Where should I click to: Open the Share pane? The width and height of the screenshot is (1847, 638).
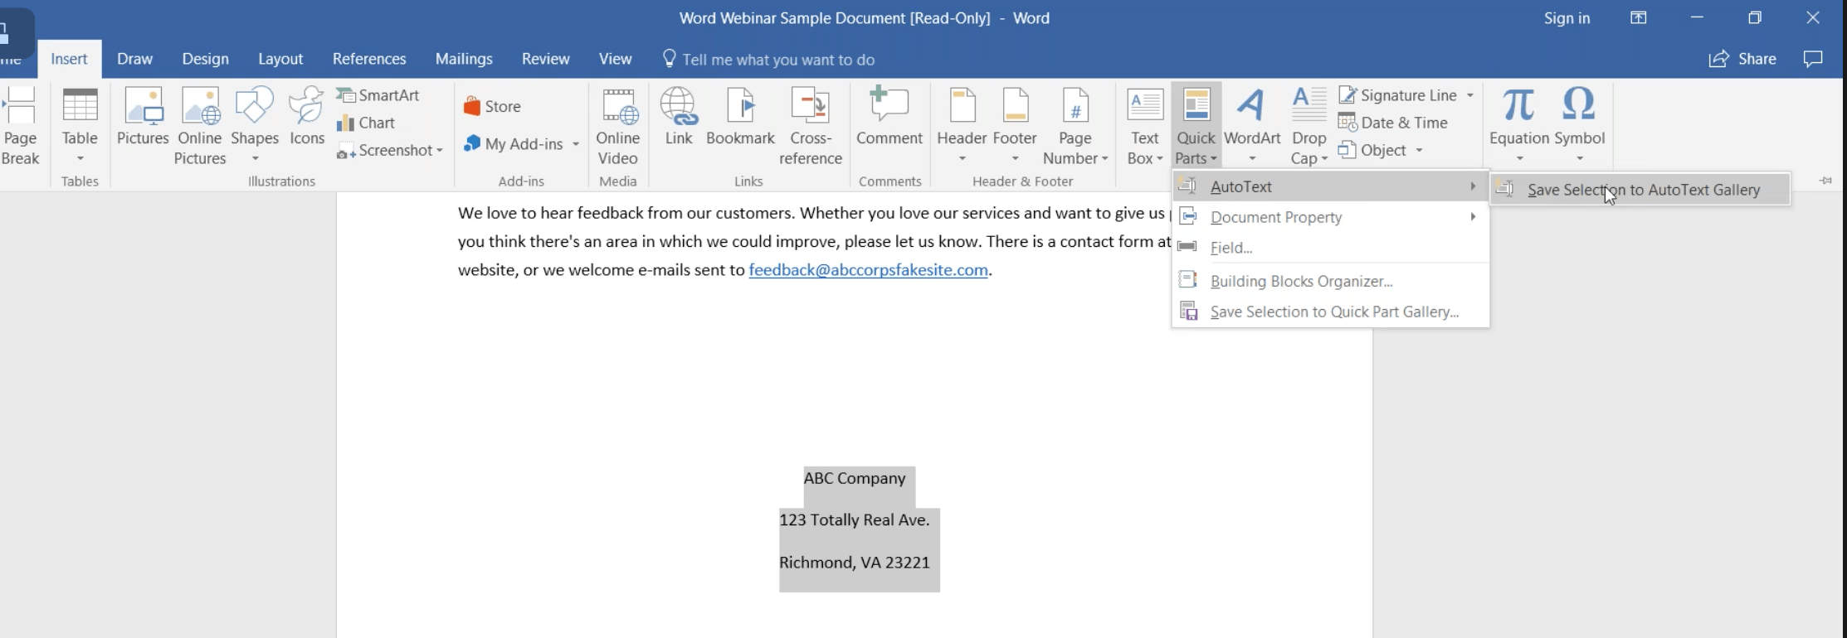[x=1742, y=59]
